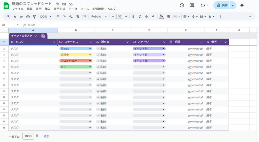Check the cloud save status icon
The height and width of the screenshot is (142, 259).
tap(70, 4)
